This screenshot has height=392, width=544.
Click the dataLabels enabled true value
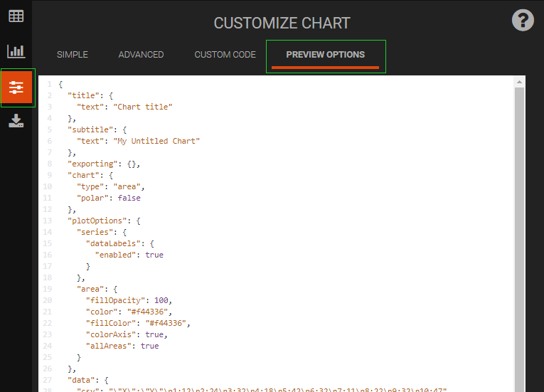[154, 255]
